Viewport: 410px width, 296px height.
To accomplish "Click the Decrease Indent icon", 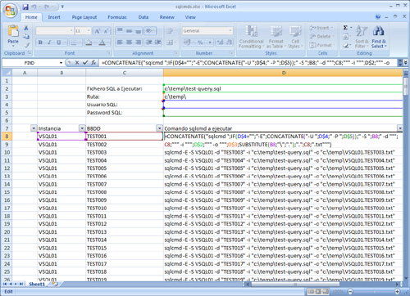I will tap(148, 43).
